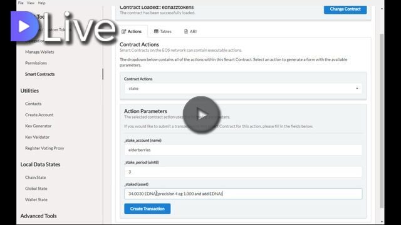Image resolution: width=401 pixels, height=225 pixels.
Task: Click the Actions tab edit icon
Action: coord(124,31)
